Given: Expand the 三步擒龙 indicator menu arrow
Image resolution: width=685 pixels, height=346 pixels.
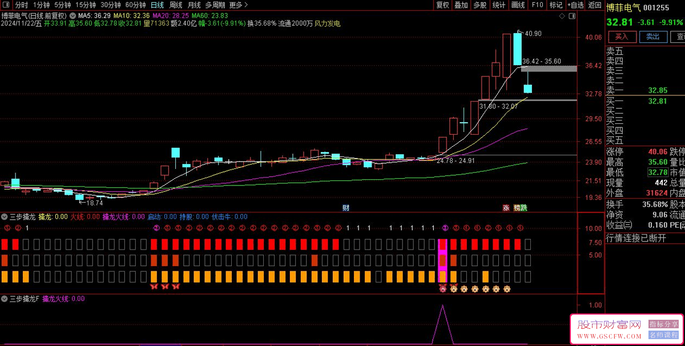Looking at the screenshot, I should 5,217.
